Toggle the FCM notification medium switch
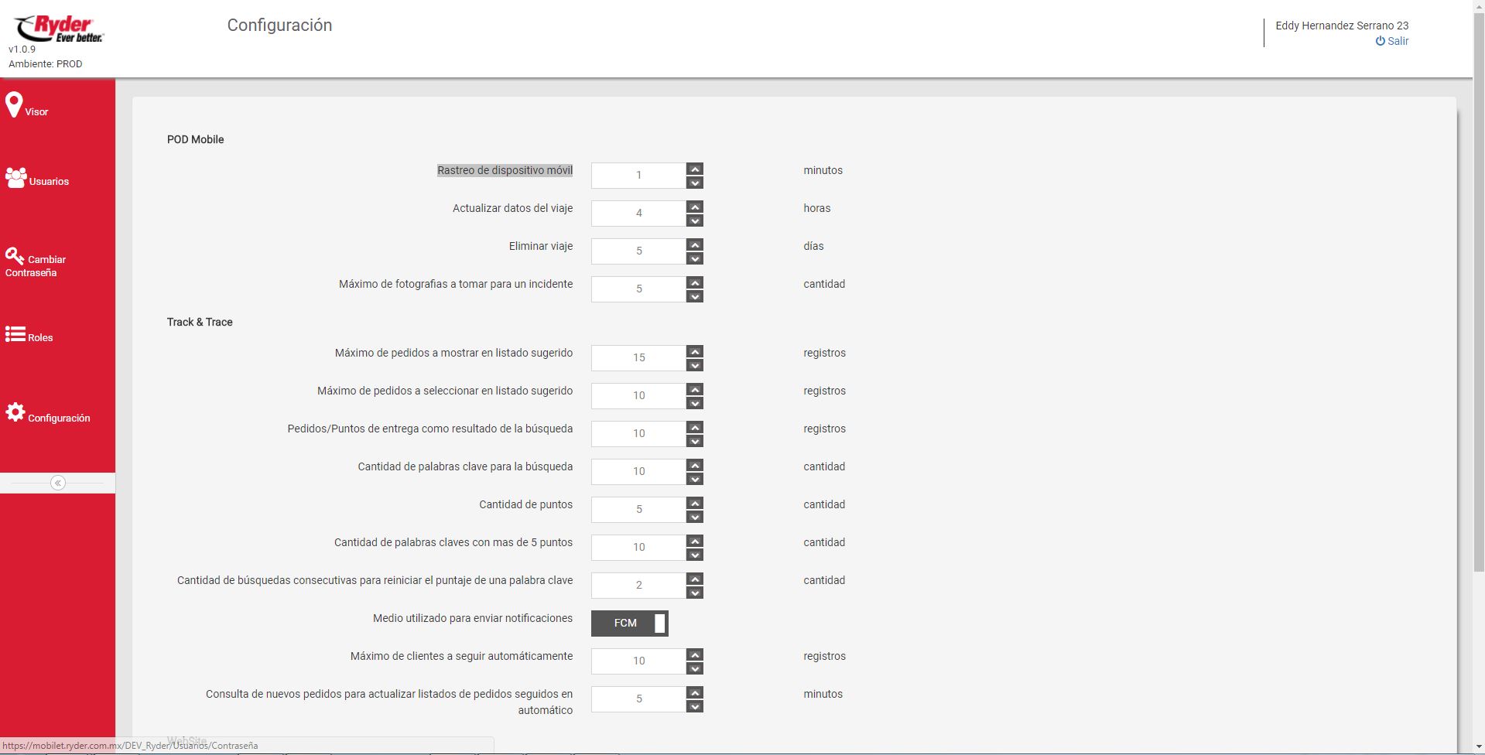Image resolution: width=1485 pixels, height=755 pixels. [x=629, y=623]
